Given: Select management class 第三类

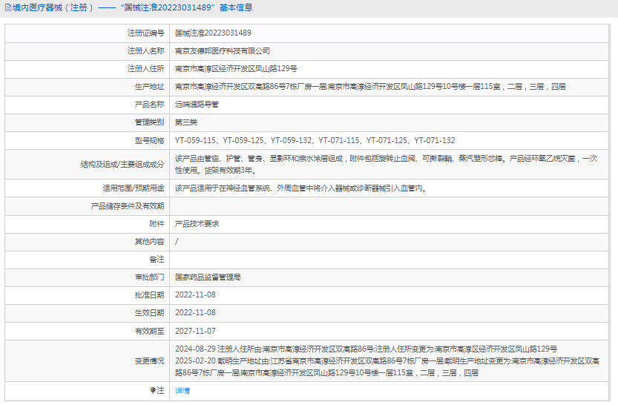Looking at the screenshot, I should (186, 122).
